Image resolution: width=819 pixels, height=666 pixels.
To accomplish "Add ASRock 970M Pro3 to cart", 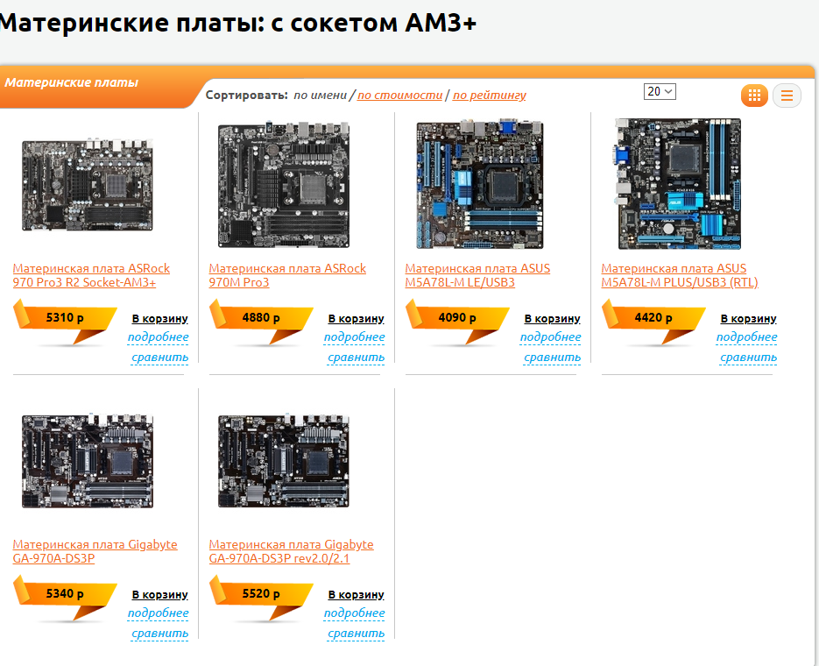I will coord(357,318).
